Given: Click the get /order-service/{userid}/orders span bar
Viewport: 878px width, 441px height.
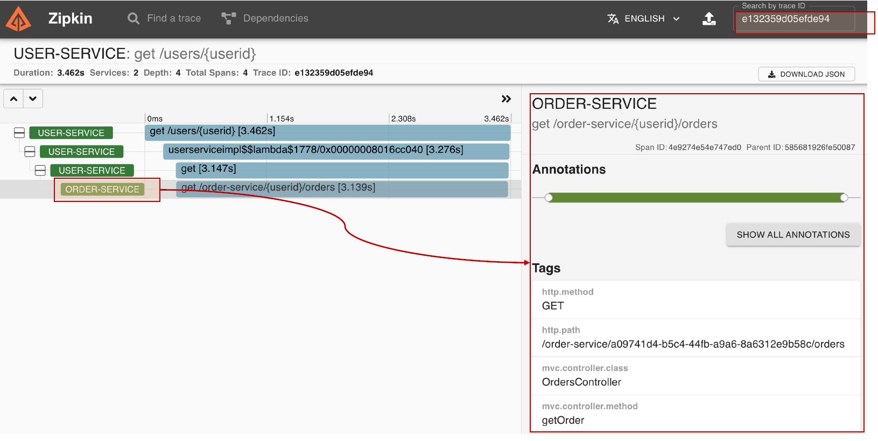Looking at the screenshot, I should pos(342,189).
